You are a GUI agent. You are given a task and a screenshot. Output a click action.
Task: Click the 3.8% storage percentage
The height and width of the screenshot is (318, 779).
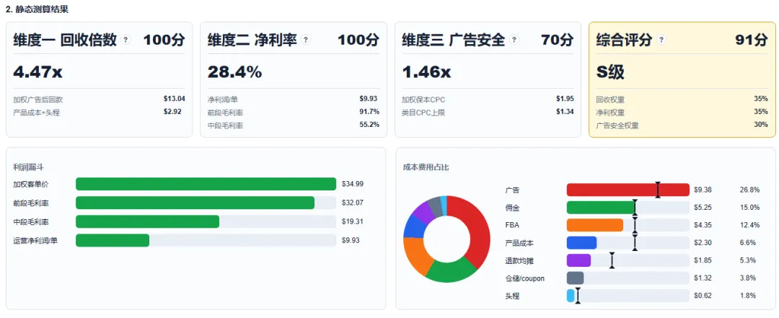pyautogui.click(x=748, y=278)
